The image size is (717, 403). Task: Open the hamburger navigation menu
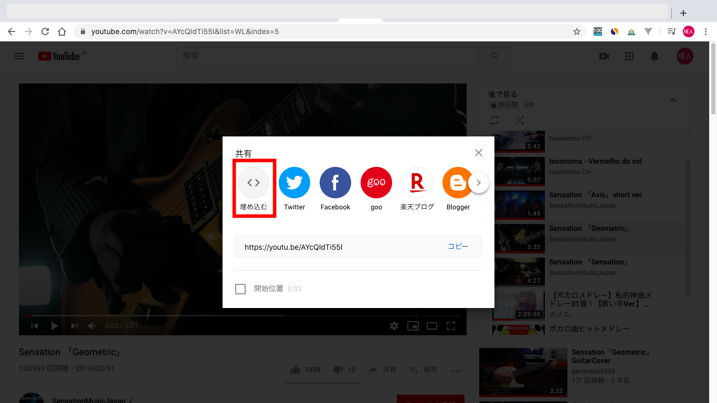click(18, 56)
